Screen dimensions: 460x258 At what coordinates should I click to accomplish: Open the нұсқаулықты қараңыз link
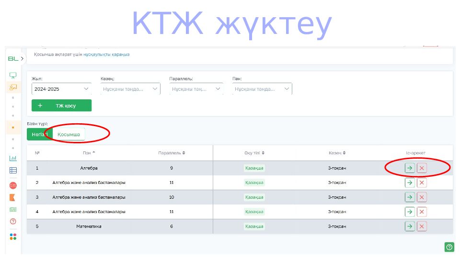[106, 54]
